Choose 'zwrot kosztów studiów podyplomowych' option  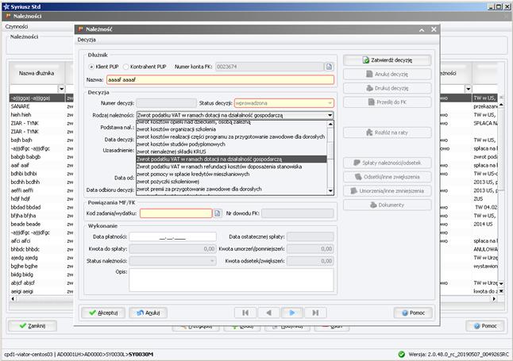point(231,144)
